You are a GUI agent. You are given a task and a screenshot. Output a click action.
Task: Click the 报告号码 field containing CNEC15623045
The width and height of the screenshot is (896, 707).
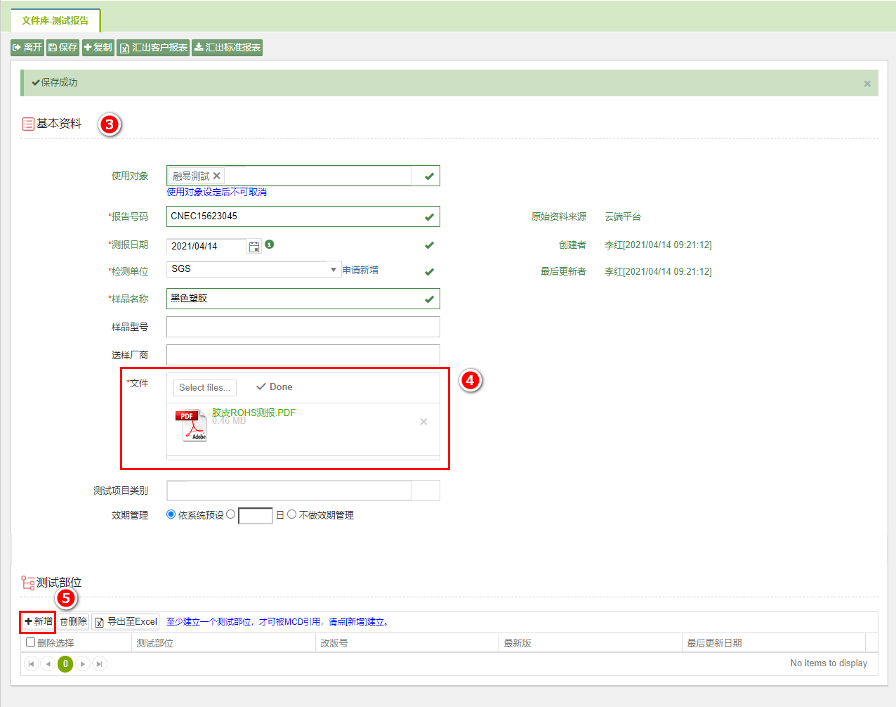click(x=303, y=216)
